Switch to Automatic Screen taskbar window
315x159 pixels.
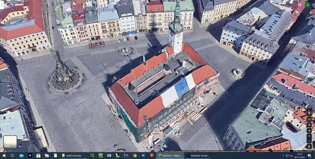pos(198,156)
